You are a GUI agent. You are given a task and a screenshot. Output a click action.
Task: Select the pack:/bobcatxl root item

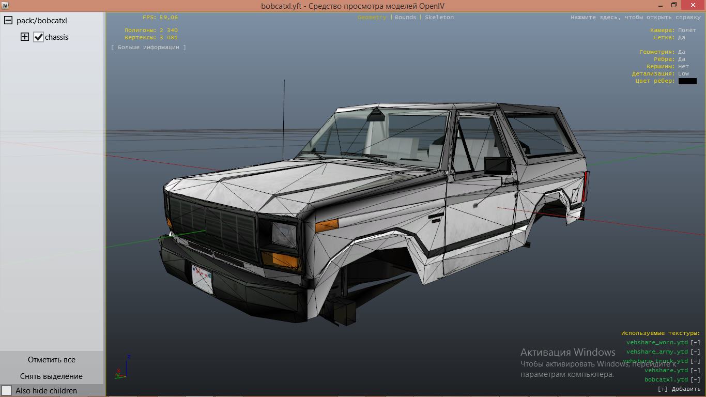coord(41,21)
